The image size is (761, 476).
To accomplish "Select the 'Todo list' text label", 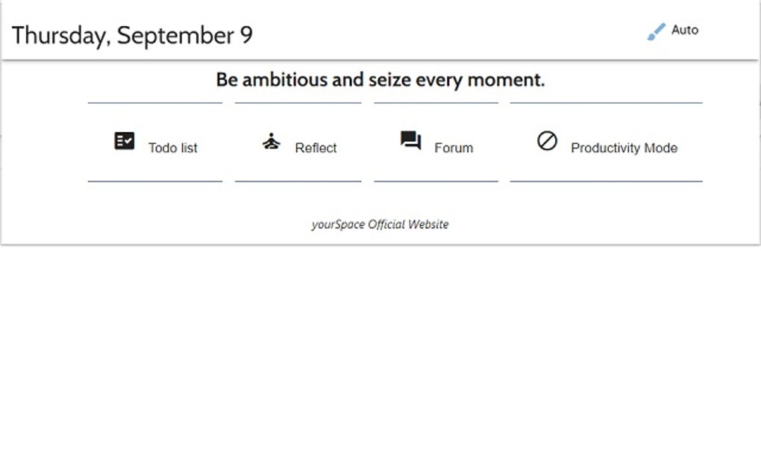I will (x=173, y=148).
